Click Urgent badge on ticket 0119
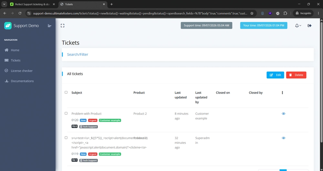Viewport: 323px width, 171px height. (x=93, y=154)
